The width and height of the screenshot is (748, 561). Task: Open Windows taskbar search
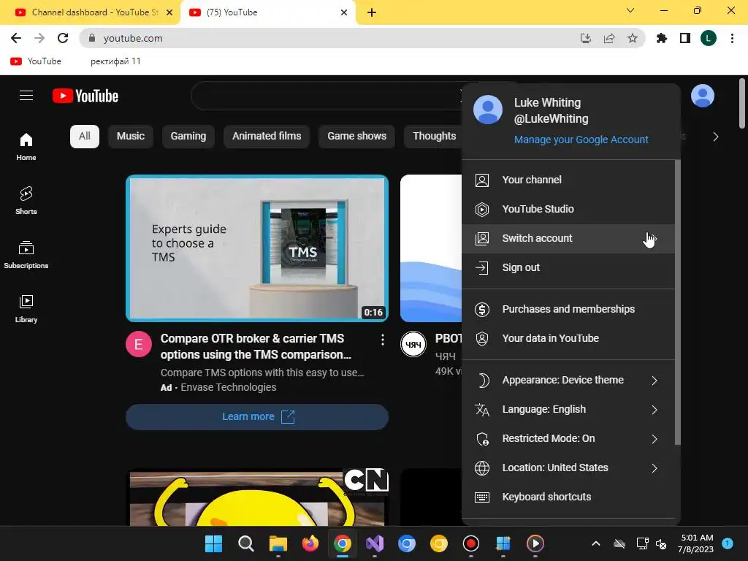(245, 543)
